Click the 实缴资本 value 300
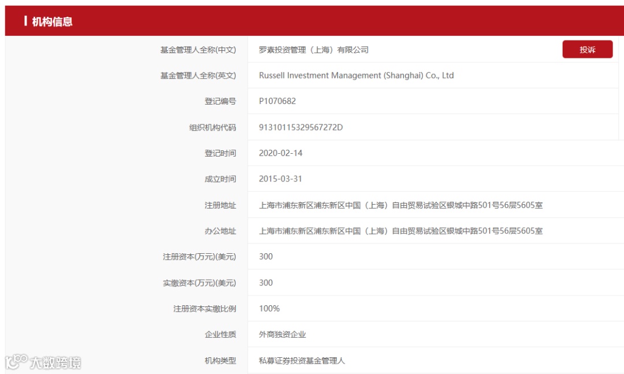The image size is (624, 374). pos(266,283)
